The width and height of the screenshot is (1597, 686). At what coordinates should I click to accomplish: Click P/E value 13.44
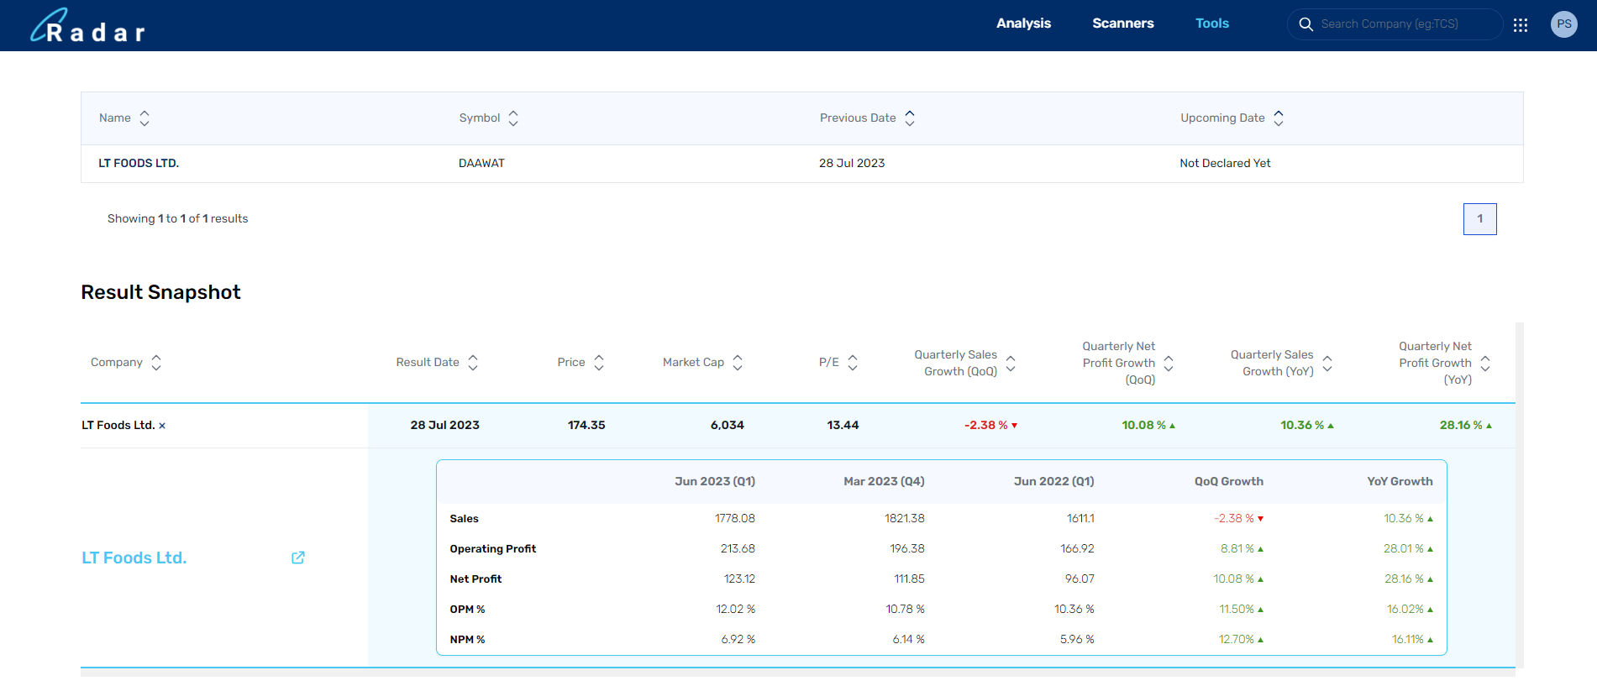coord(843,426)
